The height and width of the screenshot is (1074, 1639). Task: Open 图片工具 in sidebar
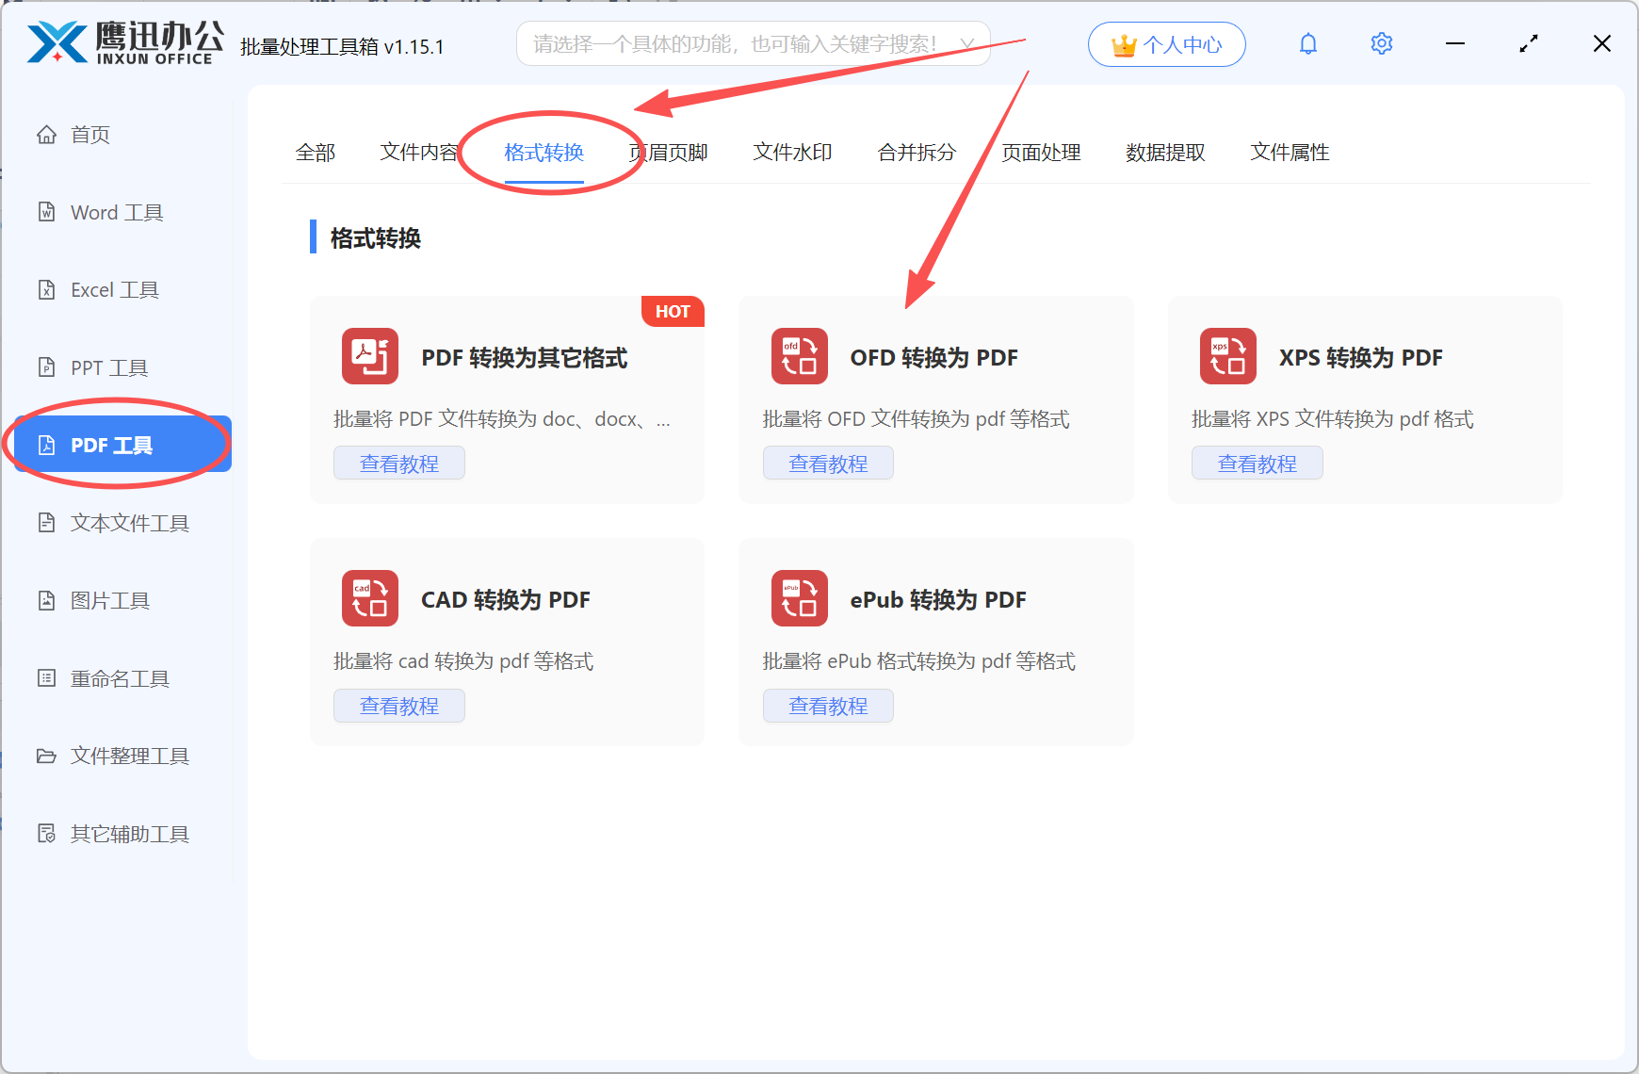pyautogui.click(x=123, y=600)
